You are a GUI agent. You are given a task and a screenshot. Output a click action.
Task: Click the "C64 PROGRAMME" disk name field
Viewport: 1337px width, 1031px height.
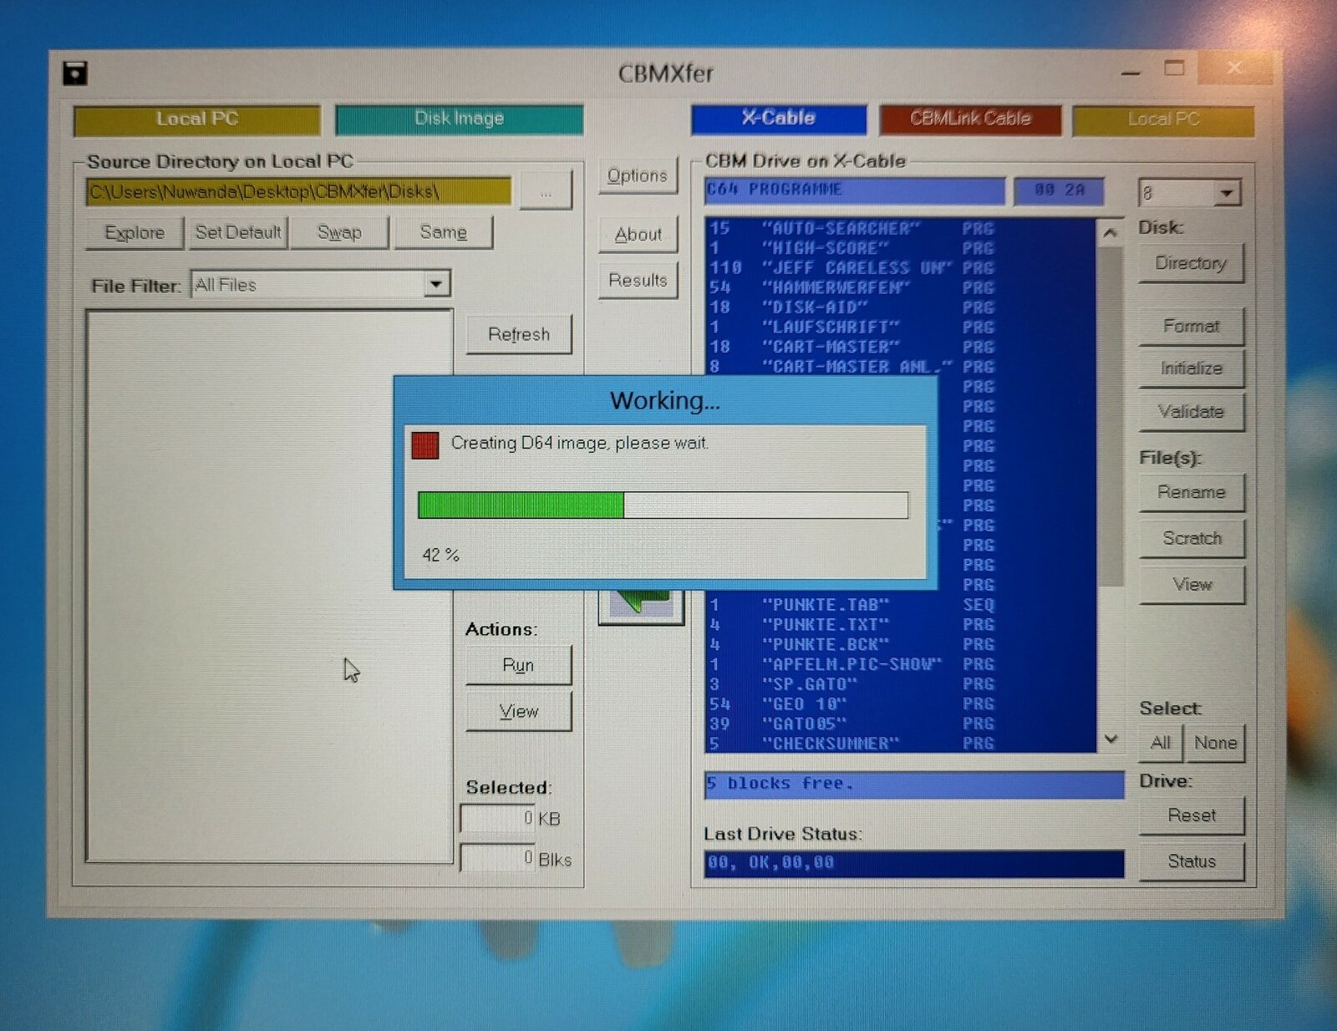tap(854, 190)
